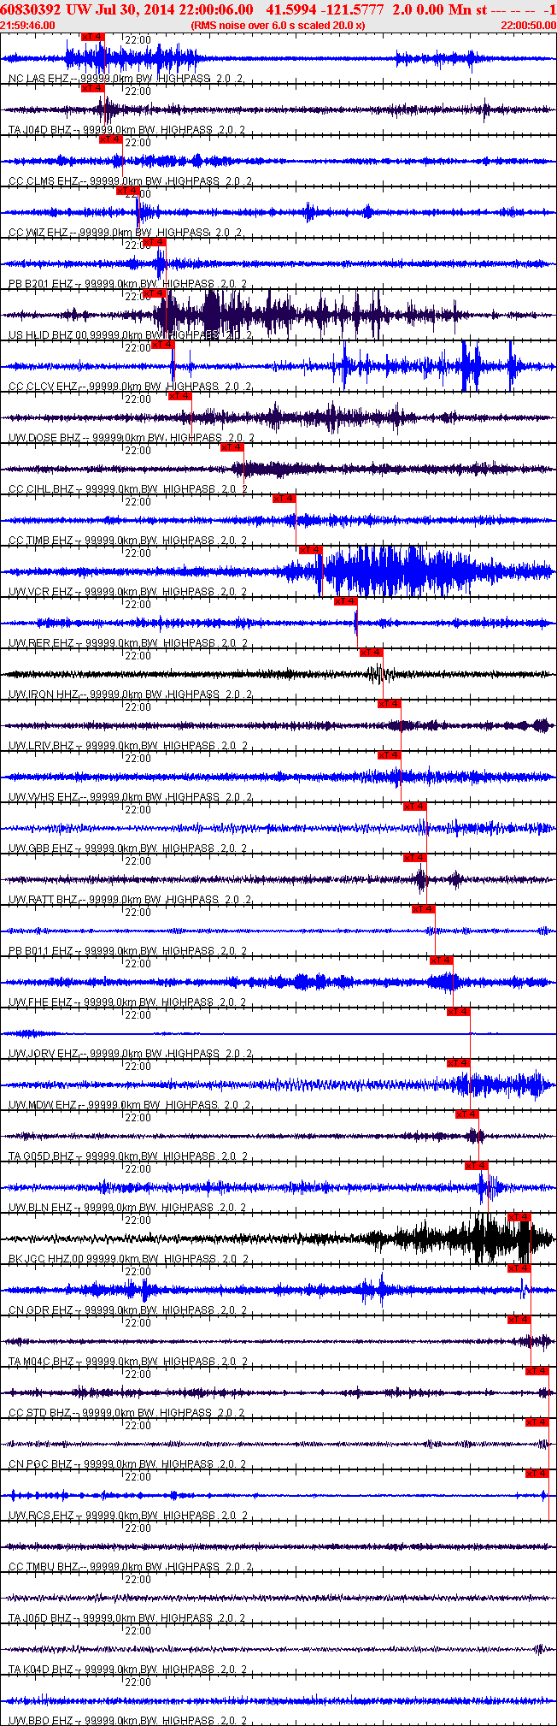Click the red pick marker on UW VCR trace
Screen dimensions: 557x1726
point(310,550)
